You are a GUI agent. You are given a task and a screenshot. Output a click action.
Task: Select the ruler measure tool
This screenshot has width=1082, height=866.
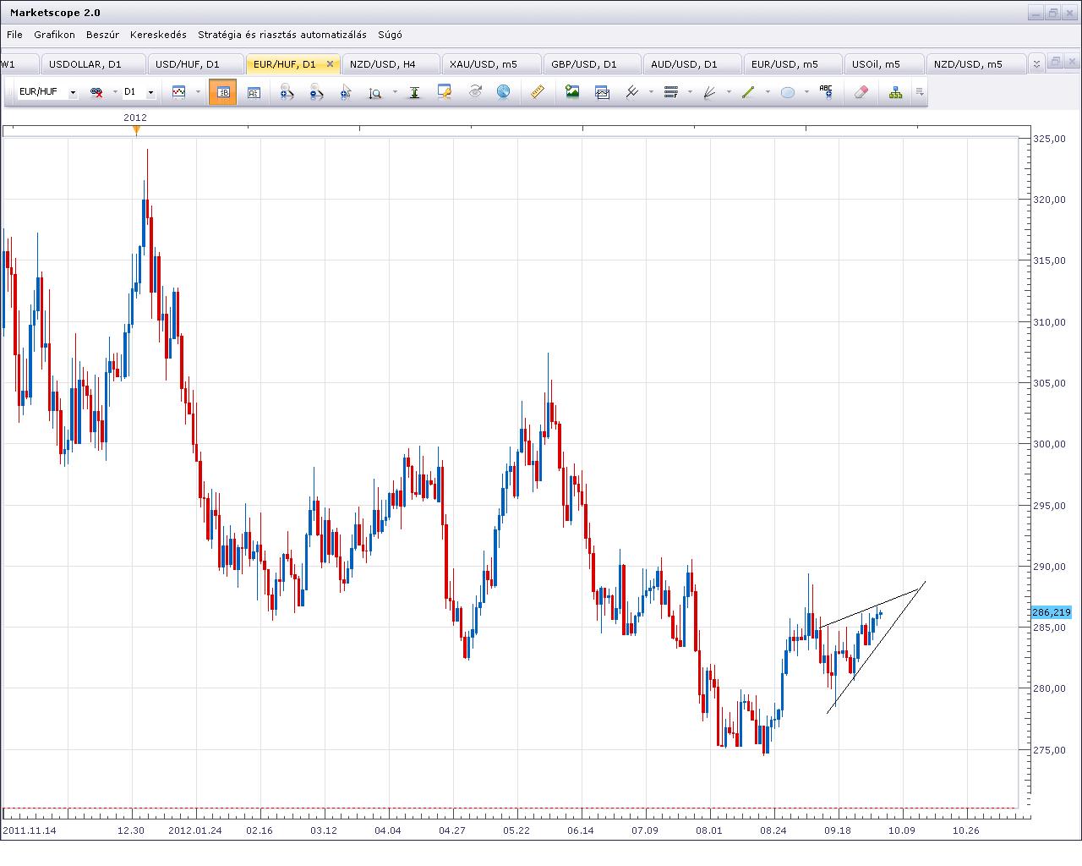pos(537,92)
